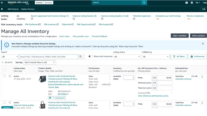Open the Fulfilled by dropdown

pos(156,57)
